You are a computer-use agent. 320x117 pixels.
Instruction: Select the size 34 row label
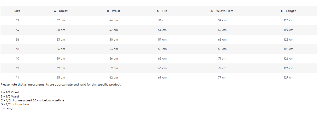coord(17,30)
